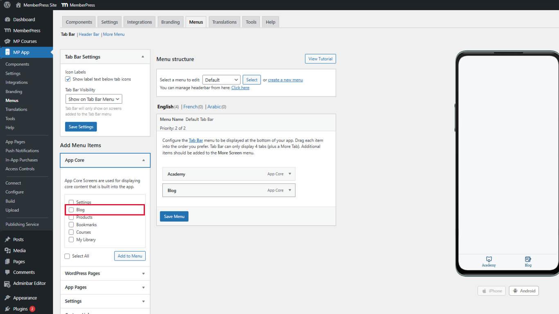Click the WordPress logo icon

tap(7, 5)
